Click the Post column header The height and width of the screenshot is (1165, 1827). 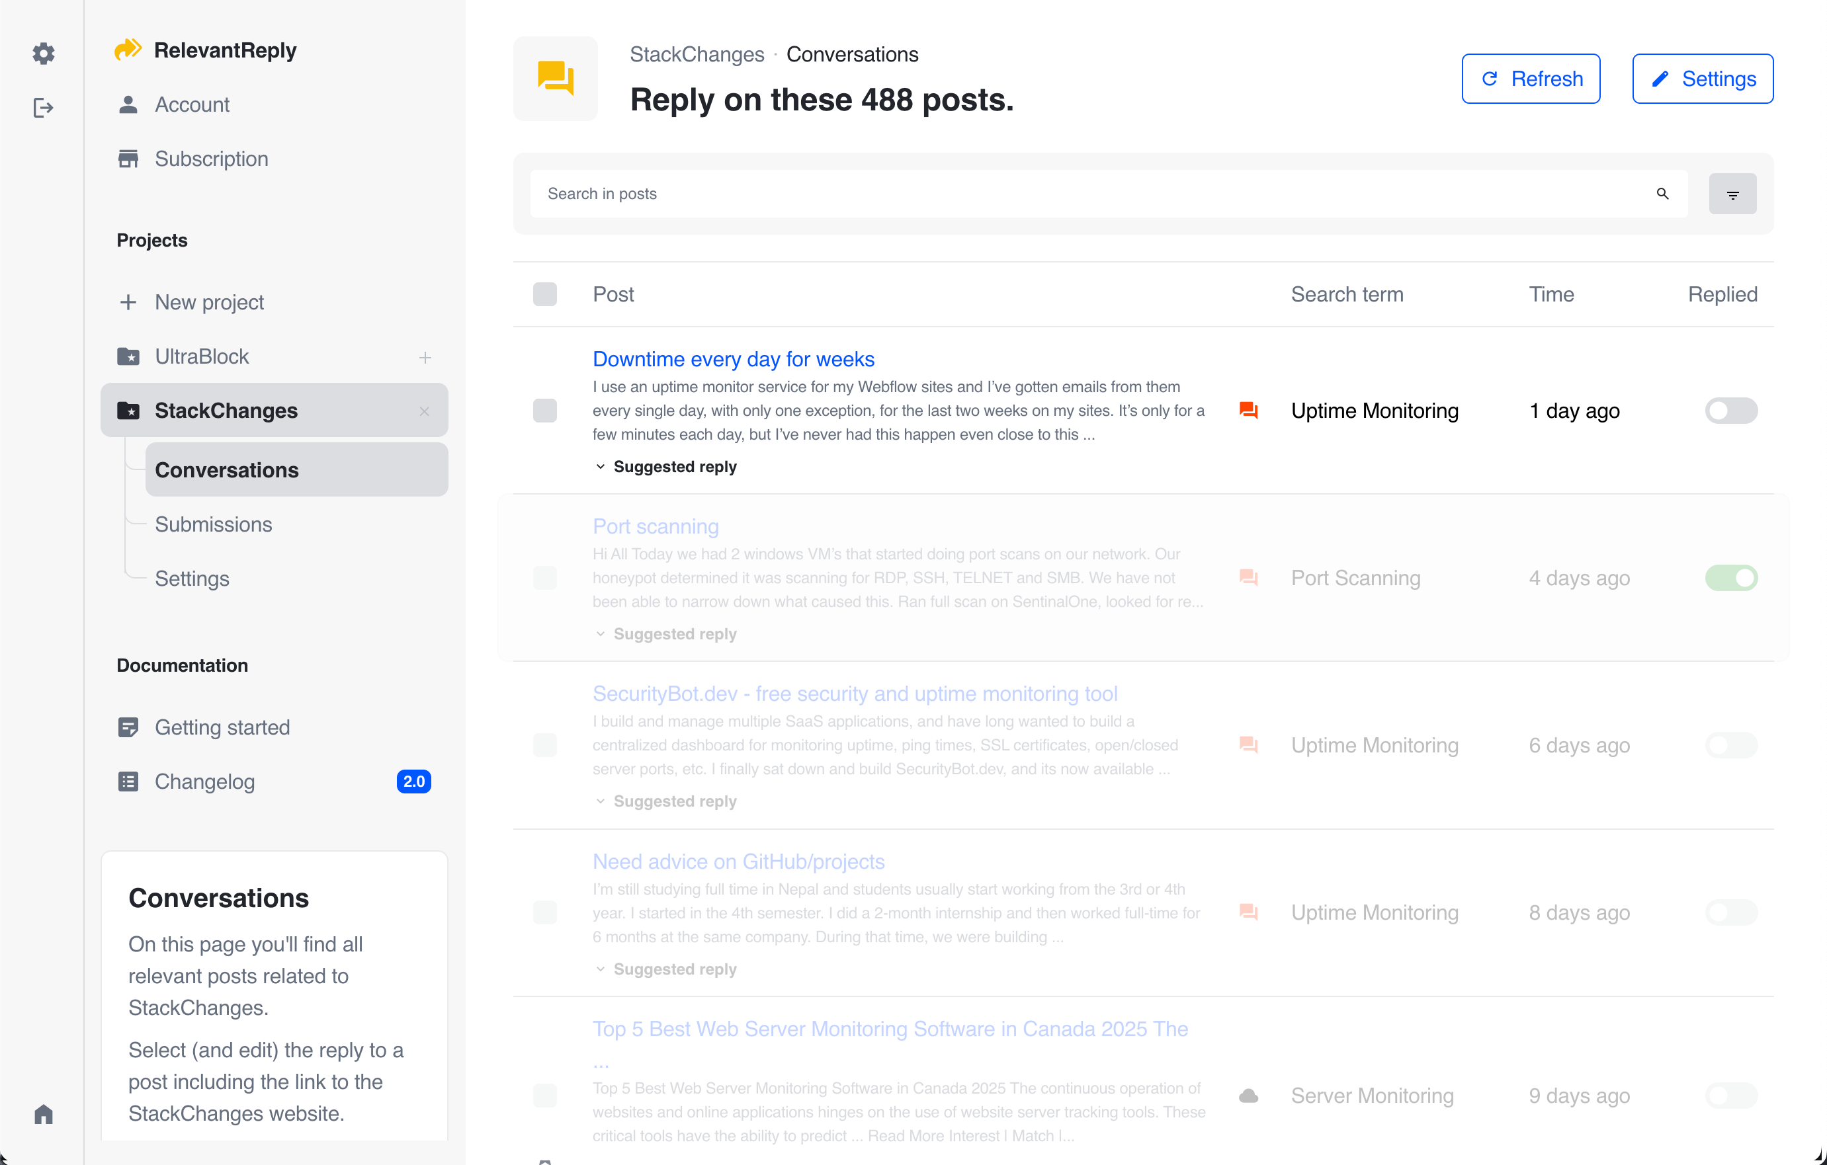click(x=613, y=294)
